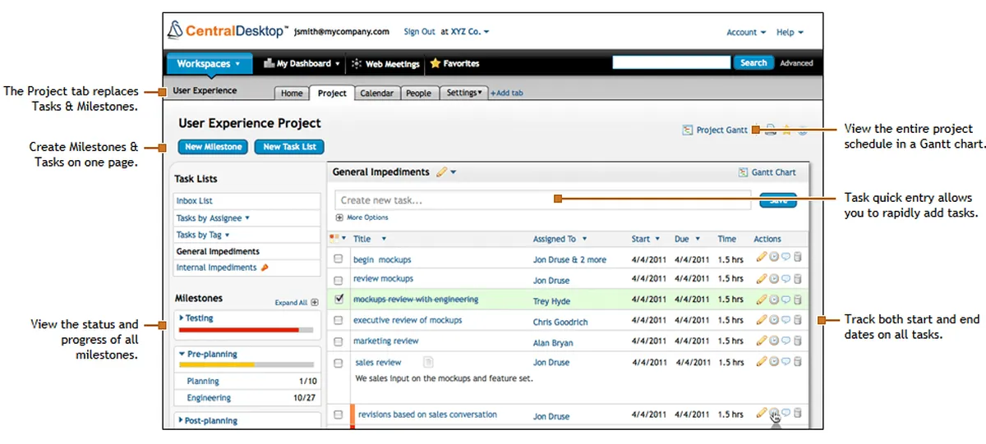This screenshot has height=444, width=986.
Task: Expand the Tasks by Tag dropdown
Action: 203,235
